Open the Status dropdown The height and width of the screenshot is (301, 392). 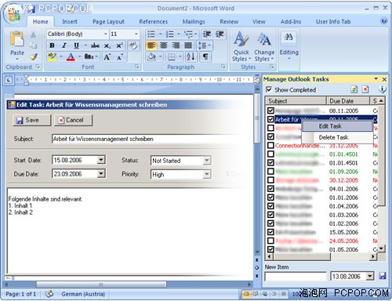point(207,160)
